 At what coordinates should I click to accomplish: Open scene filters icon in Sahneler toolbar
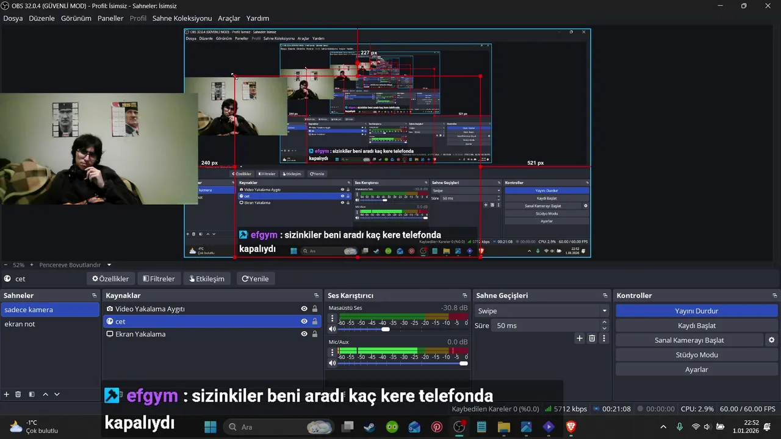coord(32,394)
